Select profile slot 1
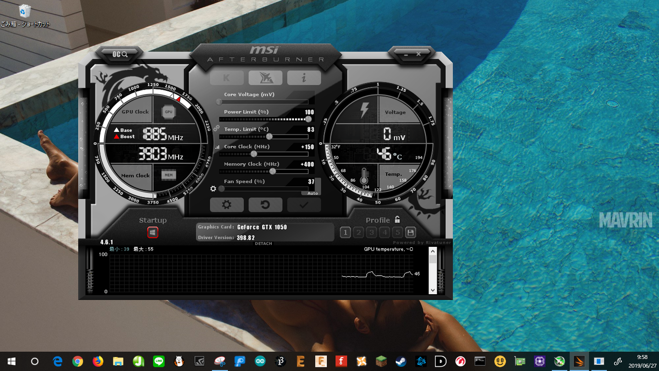The image size is (659, 371). pyautogui.click(x=345, y=232)
